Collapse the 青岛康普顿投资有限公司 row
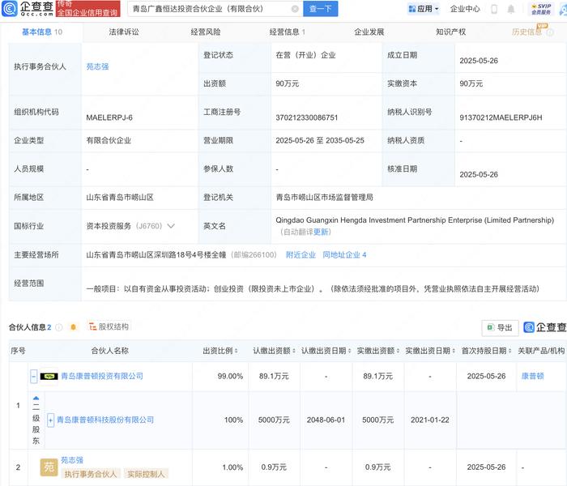 pos(34,377)
